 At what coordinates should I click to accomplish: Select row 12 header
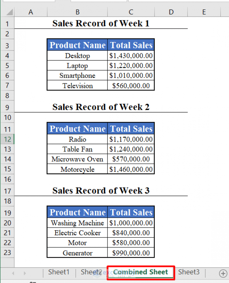point(7,139)
